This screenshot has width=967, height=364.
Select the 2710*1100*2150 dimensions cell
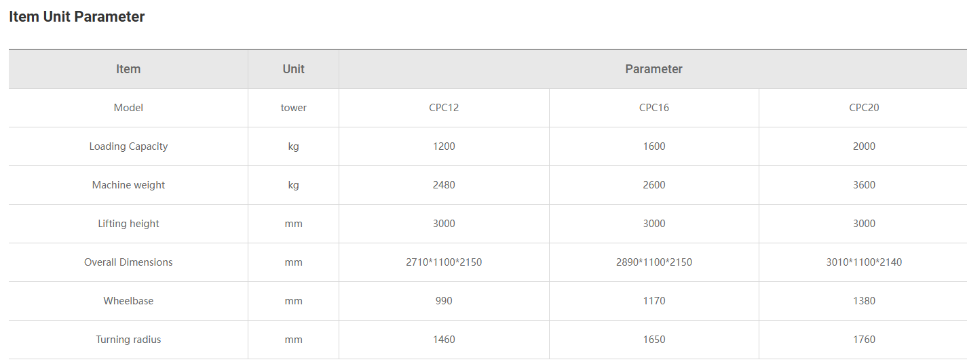click(x=444, y=262)
